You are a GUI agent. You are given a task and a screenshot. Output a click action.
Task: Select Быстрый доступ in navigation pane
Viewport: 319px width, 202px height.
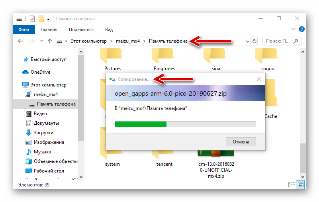(x=49, y=59)
